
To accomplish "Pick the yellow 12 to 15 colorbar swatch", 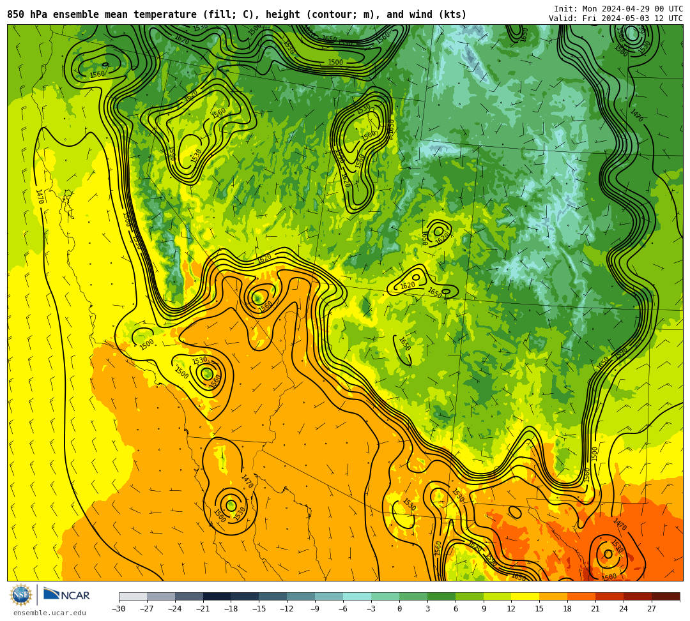I will (x=525, y=596).
